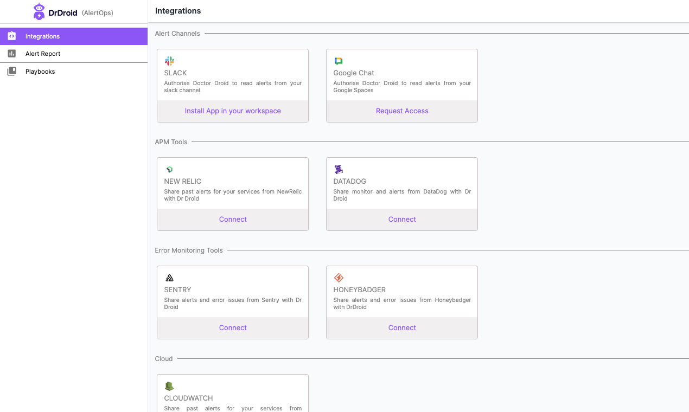Screen dimensions: 689x412
Task: Click the Google Chat logo icon
Action: (x=339, y=61)
